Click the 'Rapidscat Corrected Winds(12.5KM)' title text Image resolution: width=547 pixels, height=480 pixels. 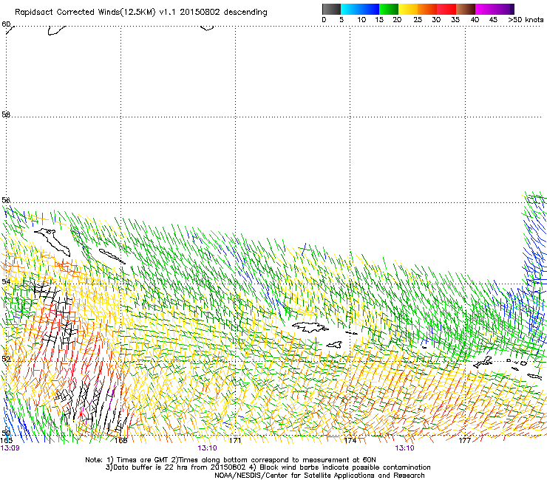(x=85, y=13)
